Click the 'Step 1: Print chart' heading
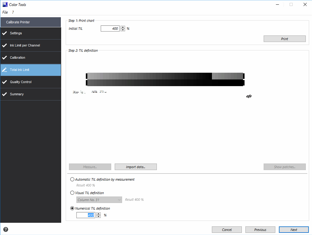 pos(81,20)
